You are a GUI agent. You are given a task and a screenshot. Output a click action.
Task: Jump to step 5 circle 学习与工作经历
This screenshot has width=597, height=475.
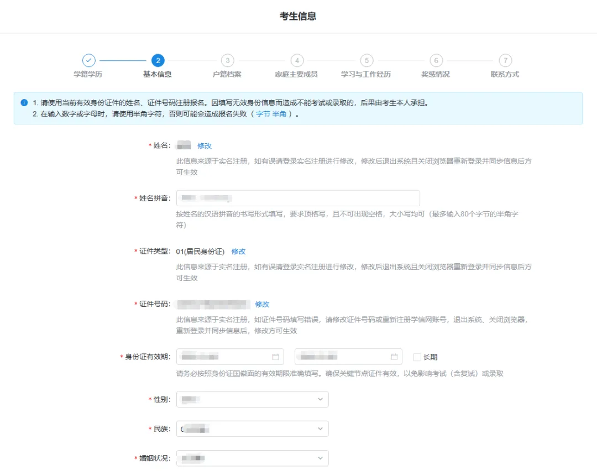(x=366, y=60)
